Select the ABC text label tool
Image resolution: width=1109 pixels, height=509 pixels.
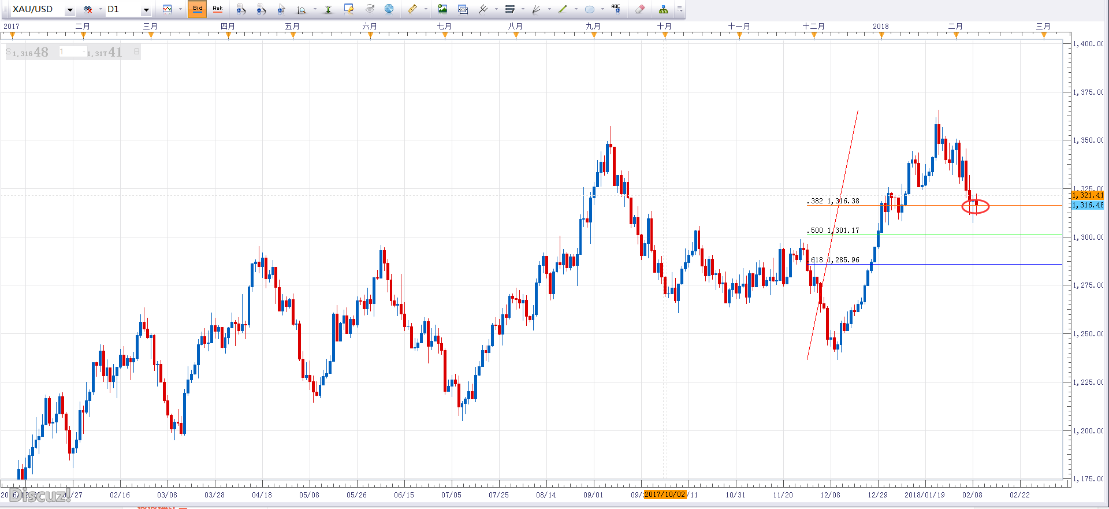tap(616, 9)
